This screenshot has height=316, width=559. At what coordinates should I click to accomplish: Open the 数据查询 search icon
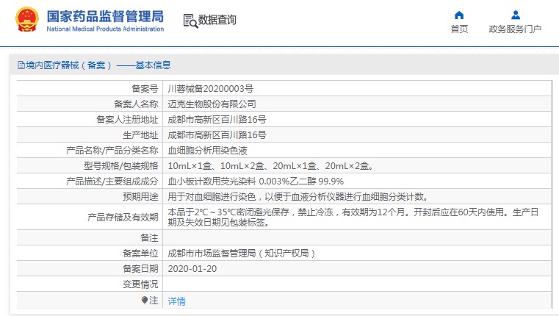[x=190, y=21]
